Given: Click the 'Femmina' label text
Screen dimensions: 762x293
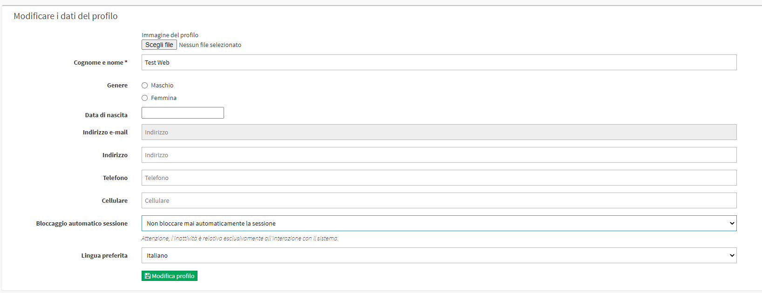Looking at the screenshot, I should (163, 98).
